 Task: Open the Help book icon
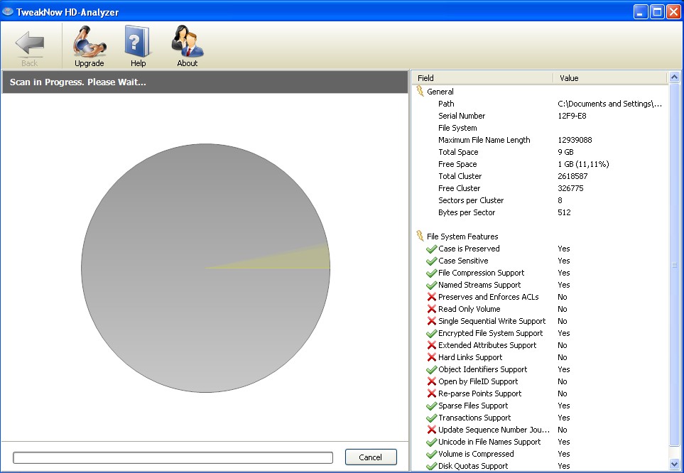(x=137, y=41)
